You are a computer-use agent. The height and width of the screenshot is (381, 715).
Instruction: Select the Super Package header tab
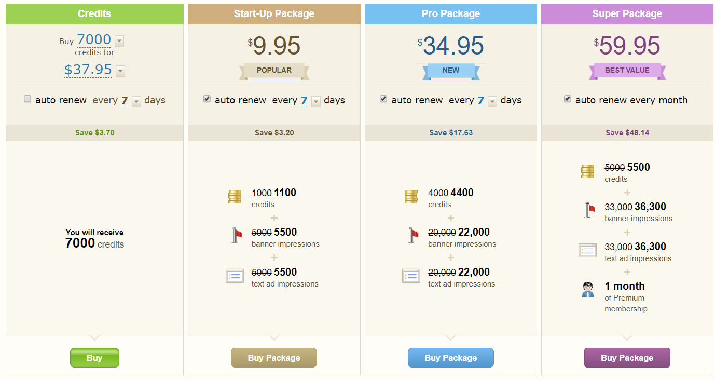coord(627,14)
